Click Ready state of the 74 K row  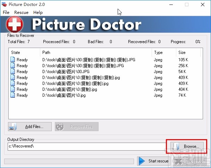(x=22, y=95)
